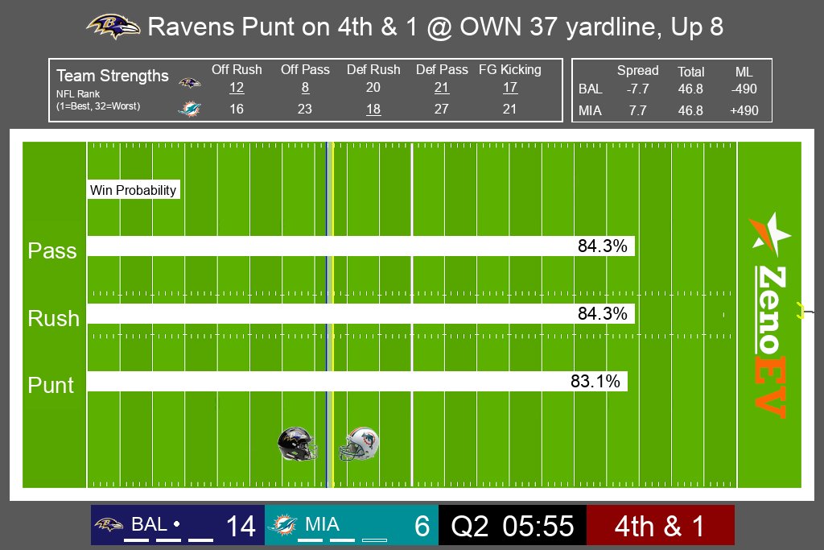Viewport: 824px width, 550px height.
Task: Click the Rush win probability bar
Action: [361, 313]
